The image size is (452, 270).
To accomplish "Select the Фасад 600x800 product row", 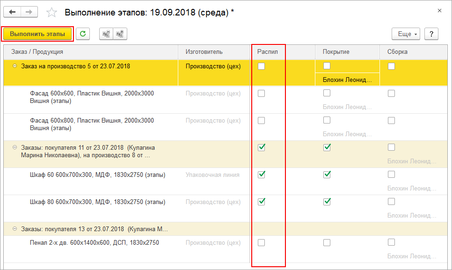I will tap(92, 124).
